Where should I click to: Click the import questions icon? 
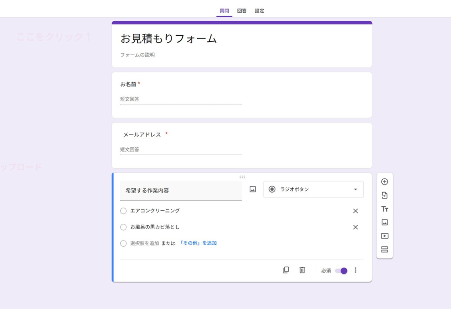click(385, 195)
